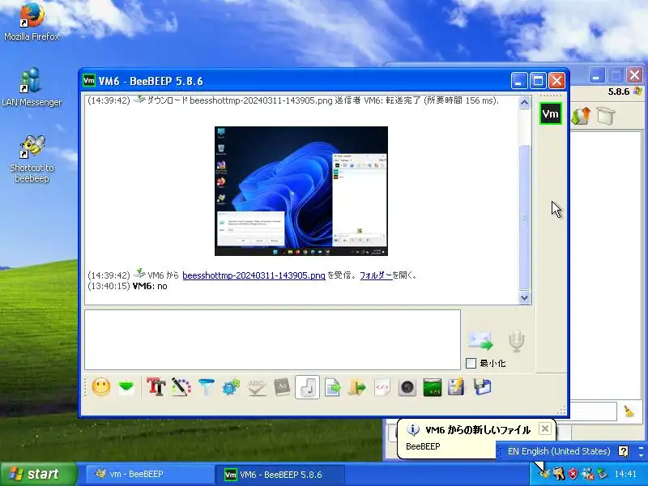This screenshot has height=486, width=648.
Task: Toggle the 最小化 checkbox
Action: [471, 363]
